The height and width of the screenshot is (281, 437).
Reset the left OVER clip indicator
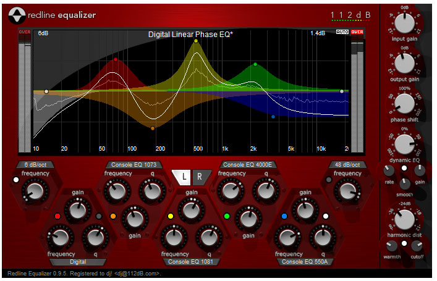(25, 32)
